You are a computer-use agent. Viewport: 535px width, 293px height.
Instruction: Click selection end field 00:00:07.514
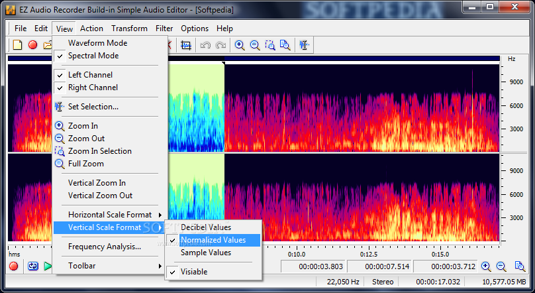(379, 266)
